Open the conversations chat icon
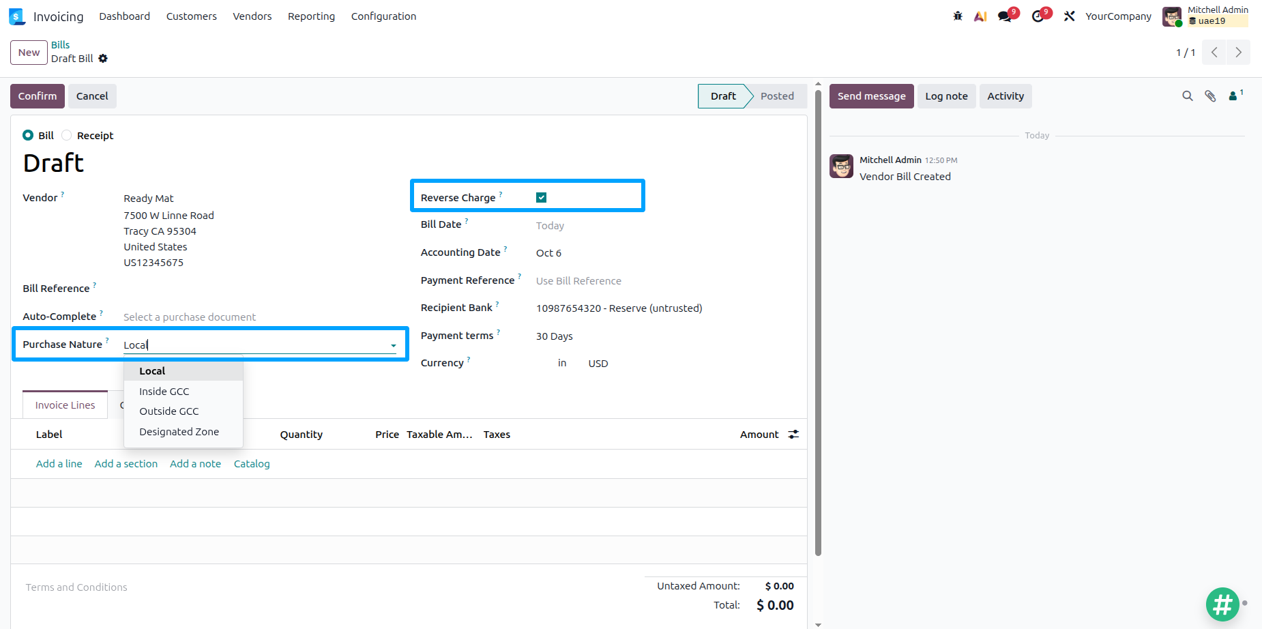1262x629 pixels. pos(1005,16)
